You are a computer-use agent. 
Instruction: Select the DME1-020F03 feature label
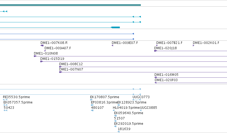tap(166, 80)
